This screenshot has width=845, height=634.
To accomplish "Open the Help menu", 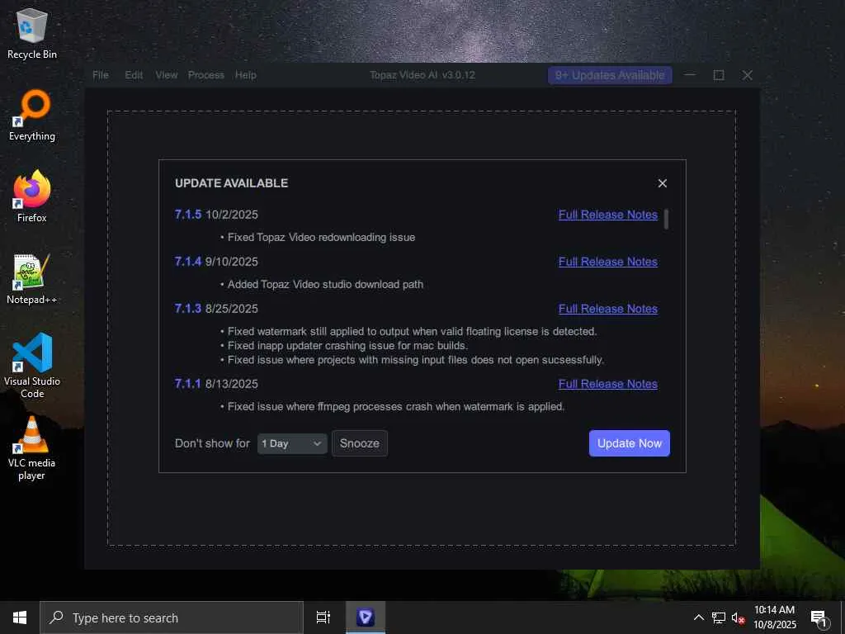I will [x=245, y=75].
